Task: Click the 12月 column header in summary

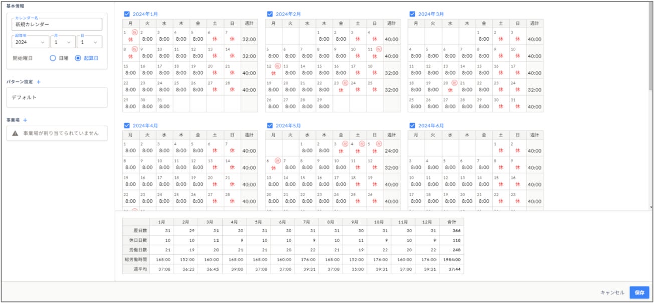Action: coord(427,222)
